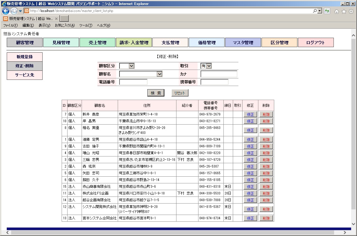Viewport: 357px width, 236px height.
Task: Open the お気に入り(A) menu
Action: [65, 25]
